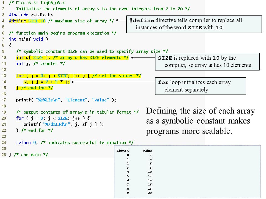Screen dimensions: 266x199
Task: Click the printf "%s%13s\n" header line
Action: [x=66, y=100]
